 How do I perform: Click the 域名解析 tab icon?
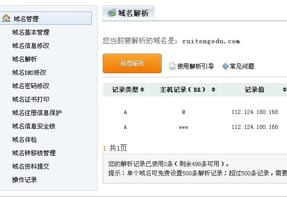pos(111,12)
